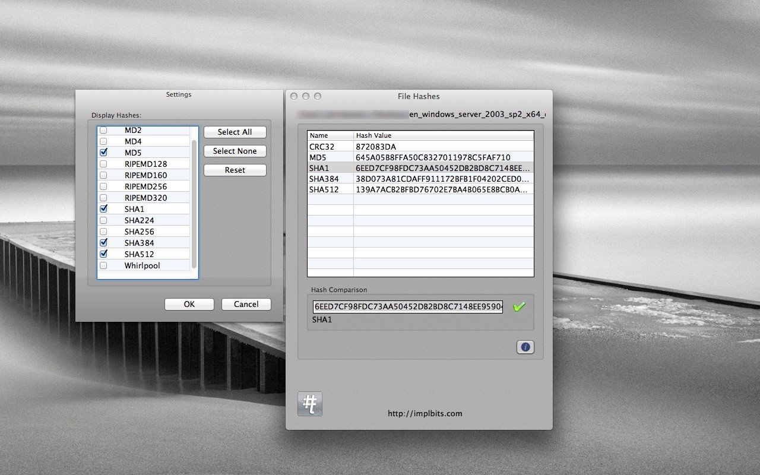
Task: Click the hash app logo icon
Action: click(309, 404)
